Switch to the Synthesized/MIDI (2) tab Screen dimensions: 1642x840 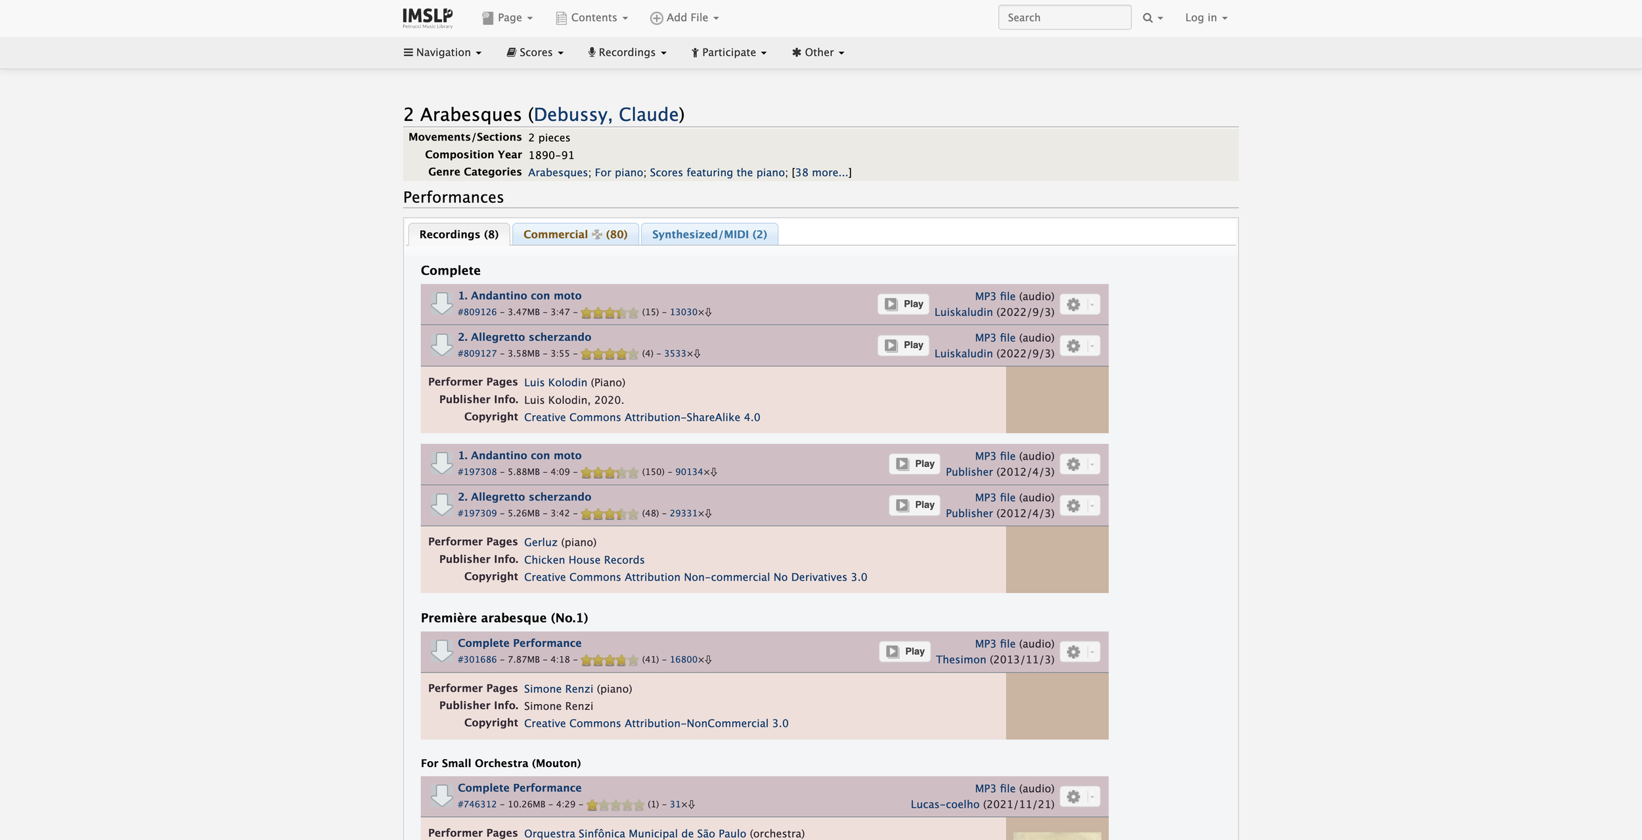point(709,234)
